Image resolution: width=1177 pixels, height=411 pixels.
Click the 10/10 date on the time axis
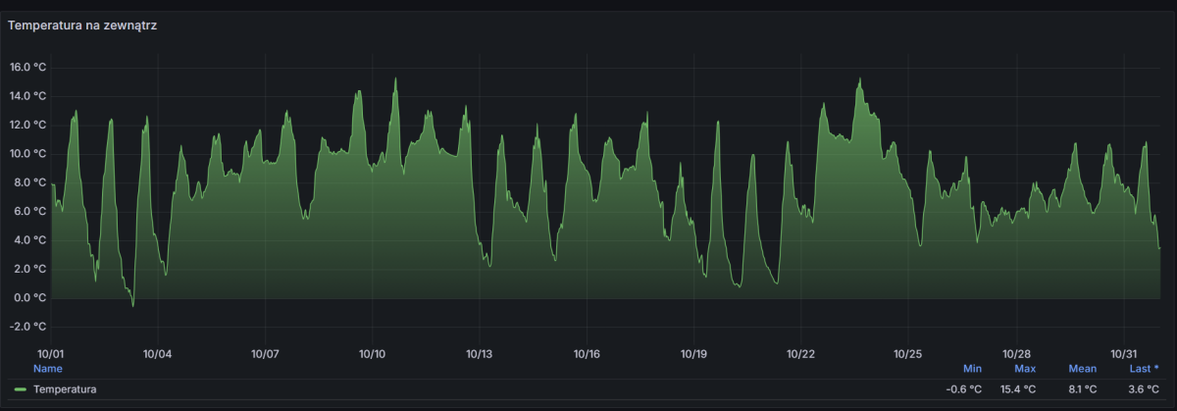click(x=372, y=353)
